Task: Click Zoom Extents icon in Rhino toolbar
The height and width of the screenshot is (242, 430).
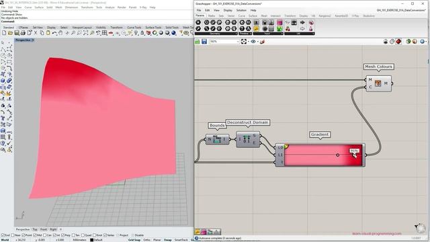Action: (85, 33)
